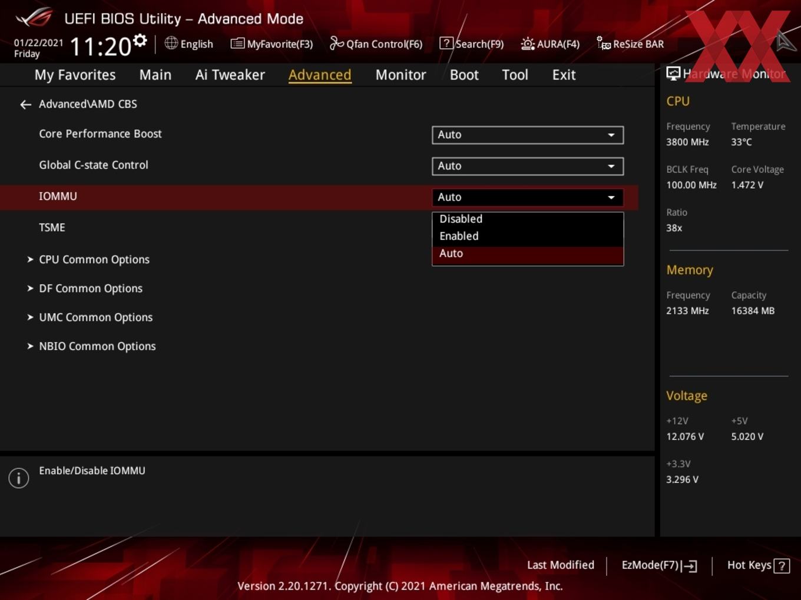This screenshot has width=801, height=600.
Task: Open the Tool tab
Action: click(x=515, y=75)
